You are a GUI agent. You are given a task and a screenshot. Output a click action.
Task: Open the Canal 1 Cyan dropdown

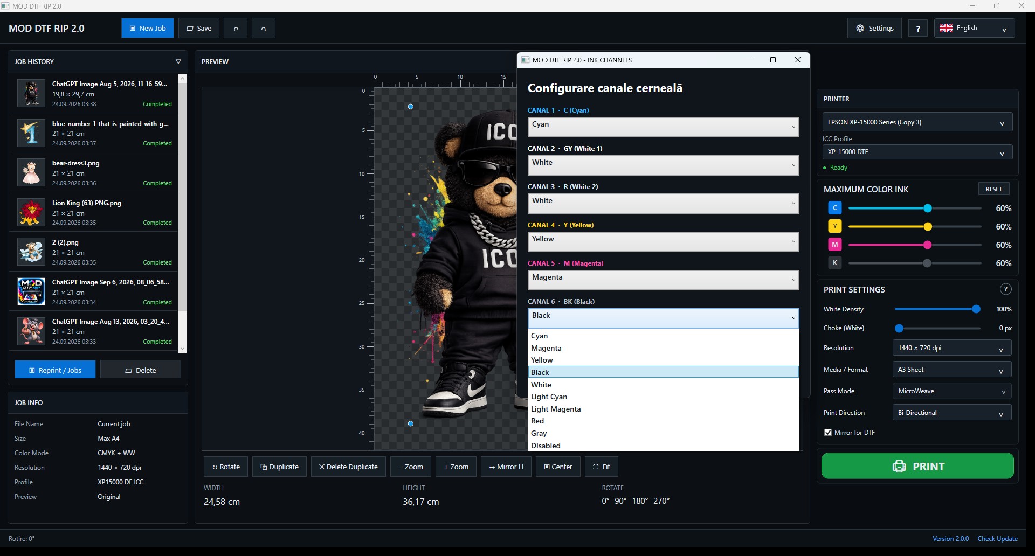tap(663, 127)
